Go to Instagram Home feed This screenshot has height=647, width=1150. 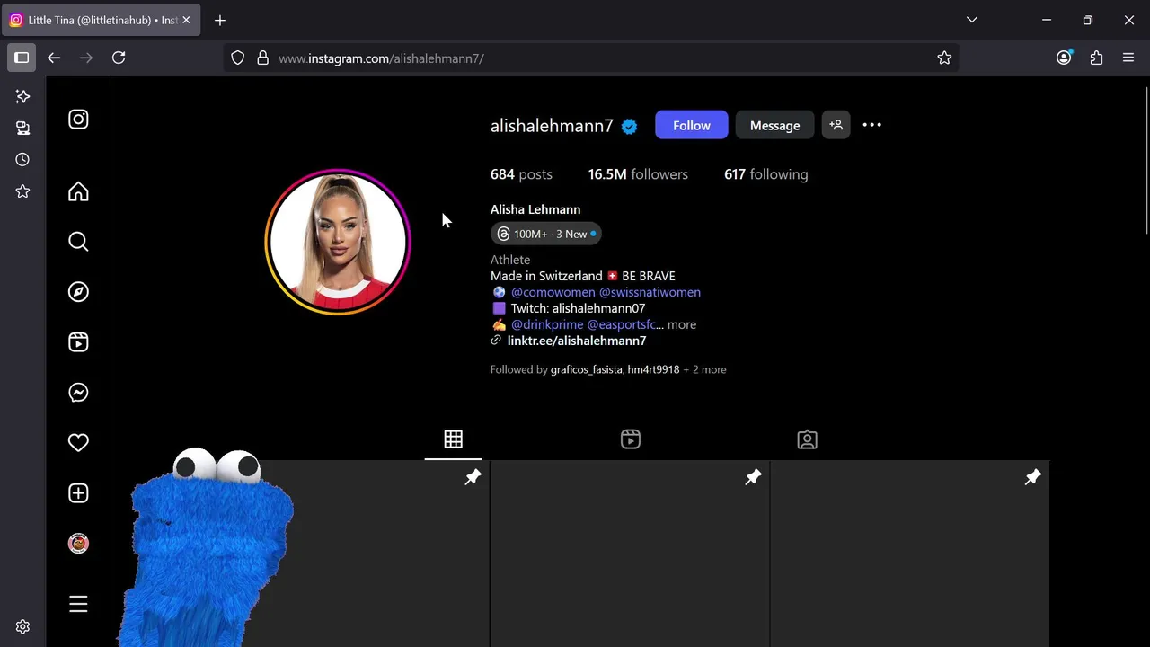78,191
